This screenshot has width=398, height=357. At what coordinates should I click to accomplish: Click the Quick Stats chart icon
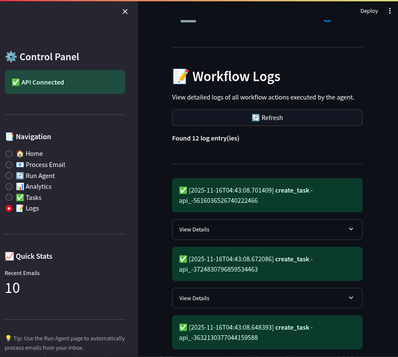10,256
